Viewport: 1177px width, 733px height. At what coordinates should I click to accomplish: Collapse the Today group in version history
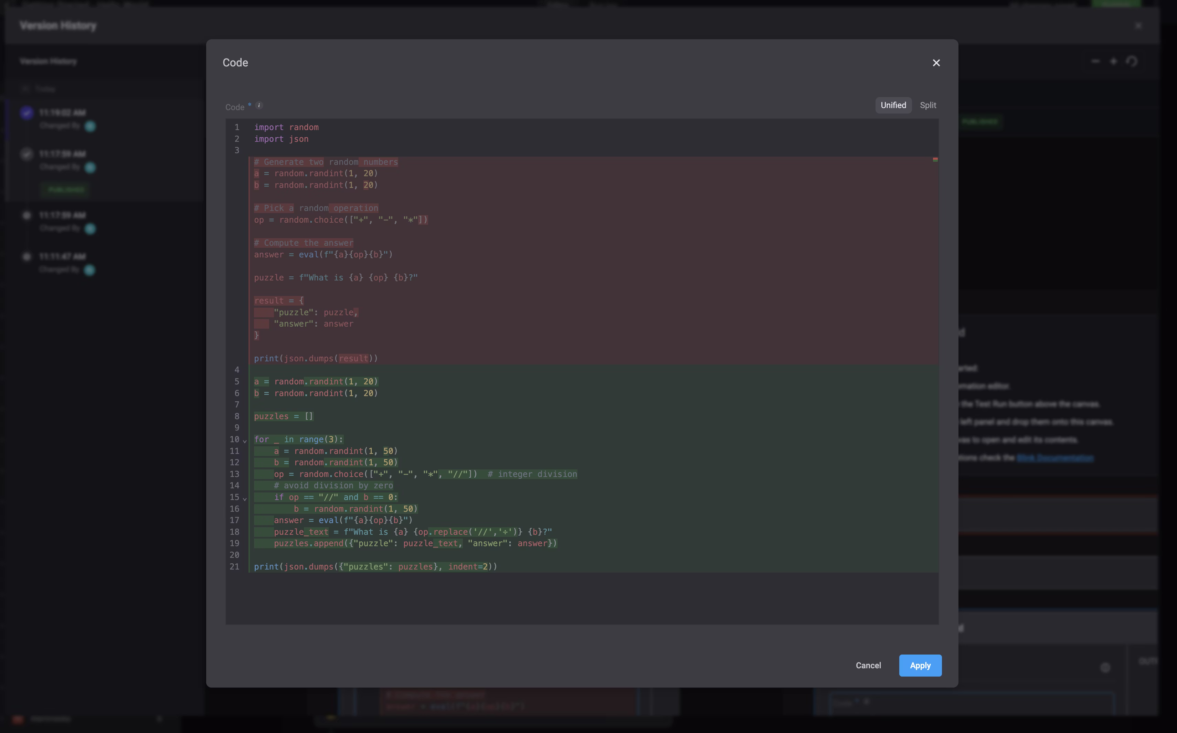pyautogui.click(x=26, y=89)
